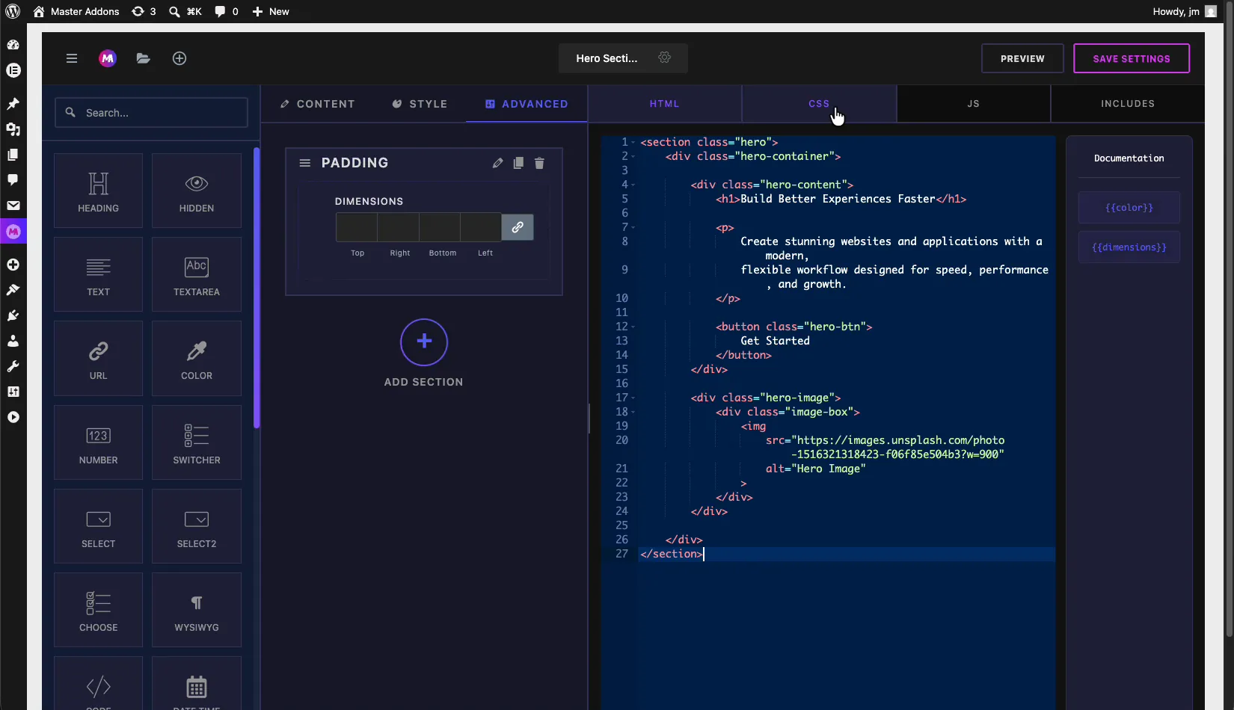1234x710 pixels.
Task: Click the Master Addons round logo icon
Action: [x=108, y=58]
